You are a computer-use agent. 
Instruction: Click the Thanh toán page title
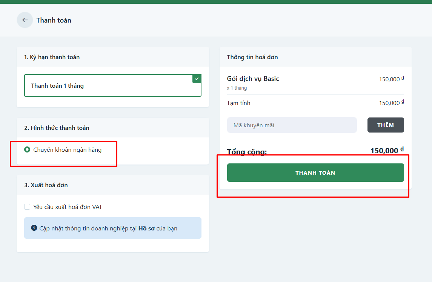pyautogui.click(x=54, y=20)
